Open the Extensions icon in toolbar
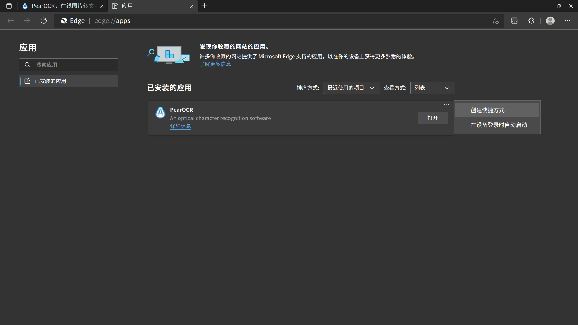578x325 pixels. tap(531, 21)
